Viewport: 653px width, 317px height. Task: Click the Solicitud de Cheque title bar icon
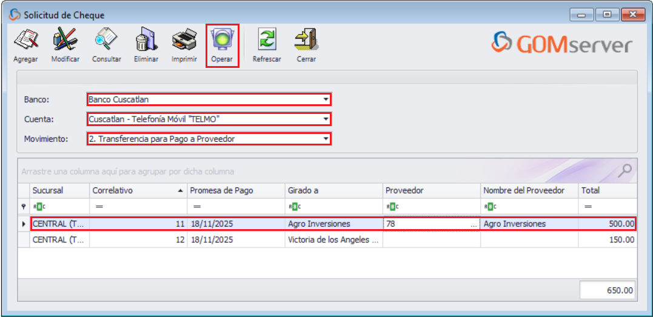[x=15, y=15]
